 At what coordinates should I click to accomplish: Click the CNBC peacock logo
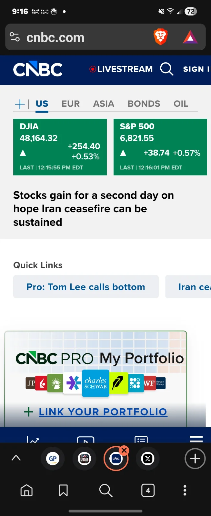coord(38,69)
